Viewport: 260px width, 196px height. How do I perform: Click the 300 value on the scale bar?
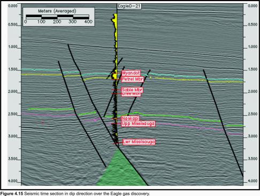coord(73,22)
